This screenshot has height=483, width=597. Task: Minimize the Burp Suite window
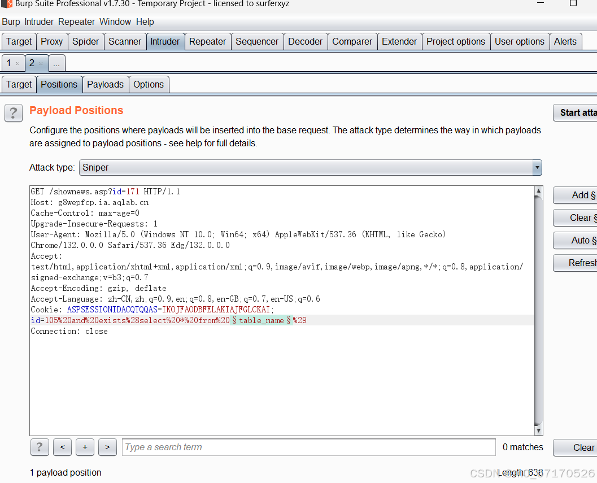[x=540, y=3]
